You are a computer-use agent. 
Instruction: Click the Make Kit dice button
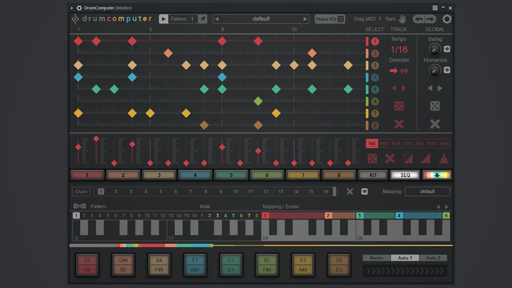coord(330,19)
